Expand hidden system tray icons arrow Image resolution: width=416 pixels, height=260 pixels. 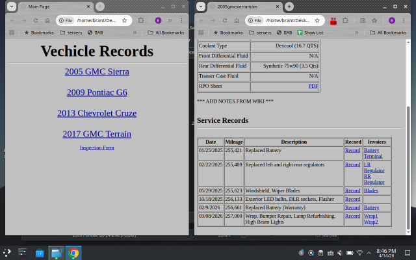pos(369,253)
